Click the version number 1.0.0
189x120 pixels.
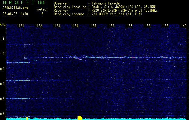(x=41, y=3)
